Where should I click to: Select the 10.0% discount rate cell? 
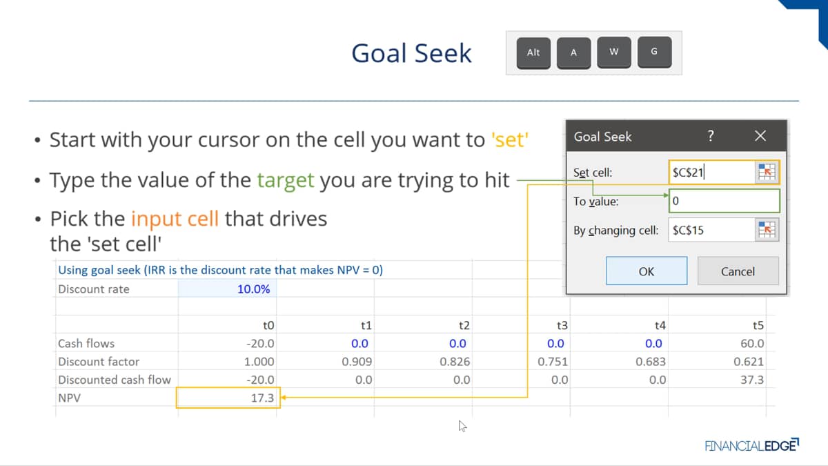tap(228, 289)
